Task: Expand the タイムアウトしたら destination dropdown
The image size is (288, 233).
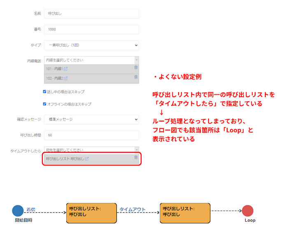Action: 91,150
